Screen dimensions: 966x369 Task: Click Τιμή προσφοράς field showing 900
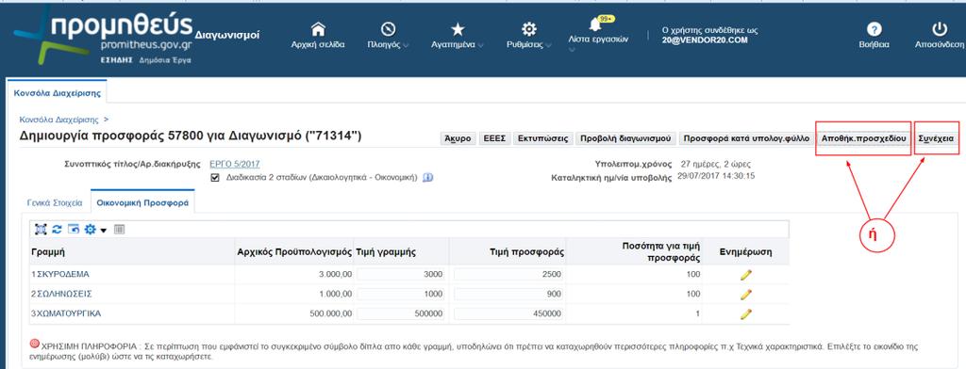pyautogui.click(x=508, y=294)
